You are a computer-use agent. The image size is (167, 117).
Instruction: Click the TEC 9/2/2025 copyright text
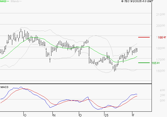pos(137,1)
